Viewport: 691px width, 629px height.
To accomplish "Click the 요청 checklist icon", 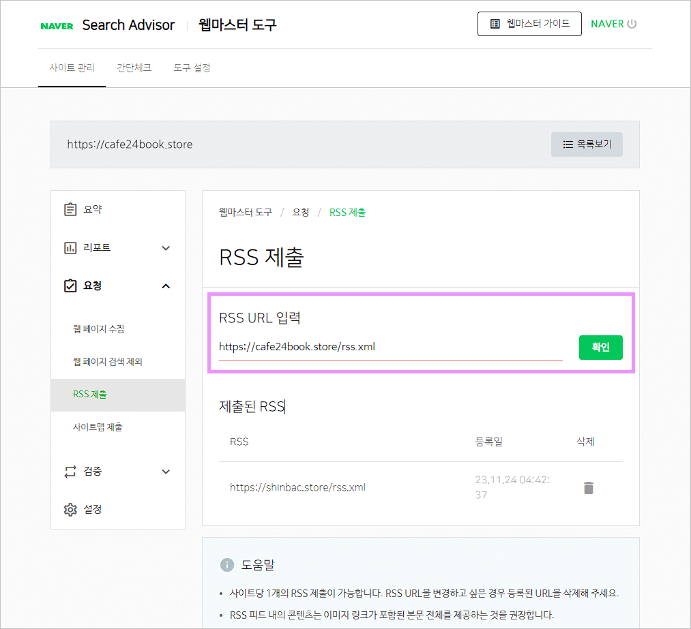I will [70, 286].
